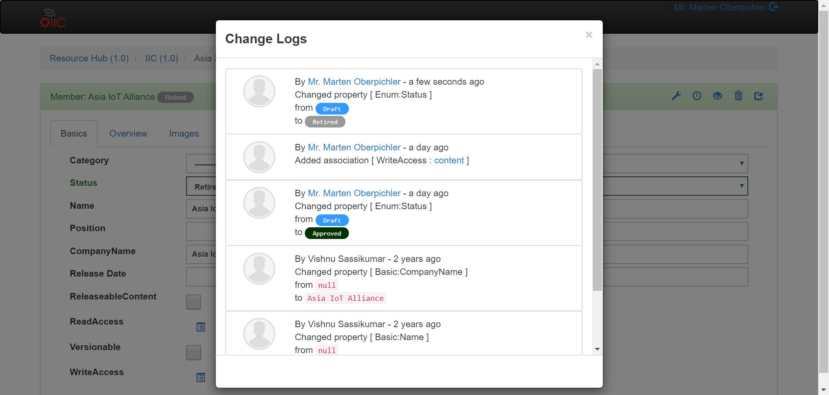Open the content association link
829x395 pixels.
tap(449, 160)
